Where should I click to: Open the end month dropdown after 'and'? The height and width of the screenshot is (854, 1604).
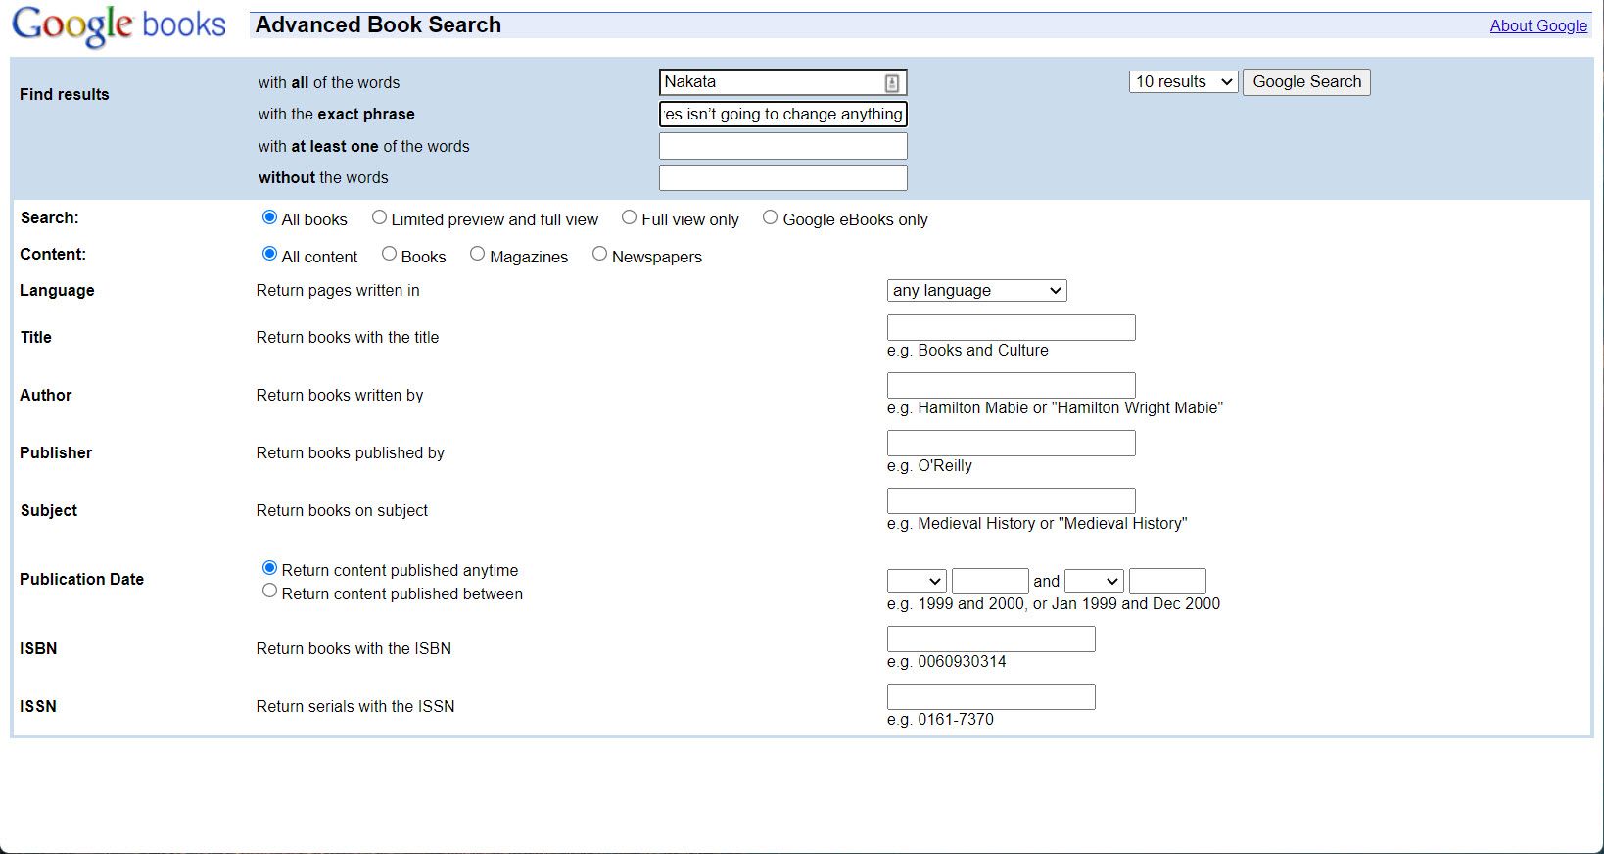coord(1094,581)
